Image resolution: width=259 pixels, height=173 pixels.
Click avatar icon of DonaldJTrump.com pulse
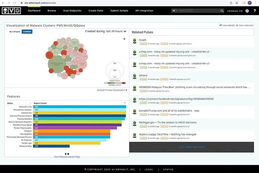click(135, 112)
